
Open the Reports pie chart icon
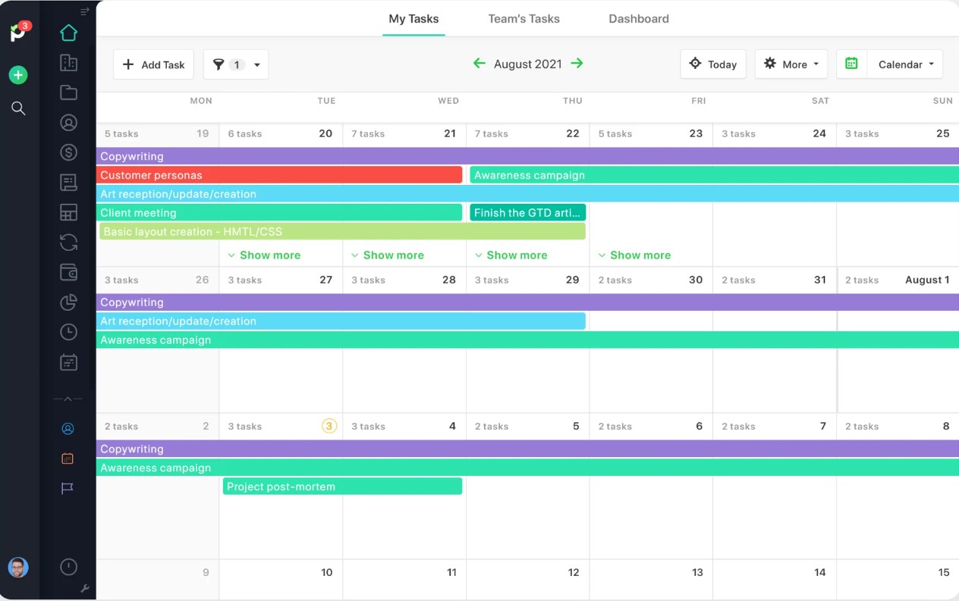click(68, 302)
